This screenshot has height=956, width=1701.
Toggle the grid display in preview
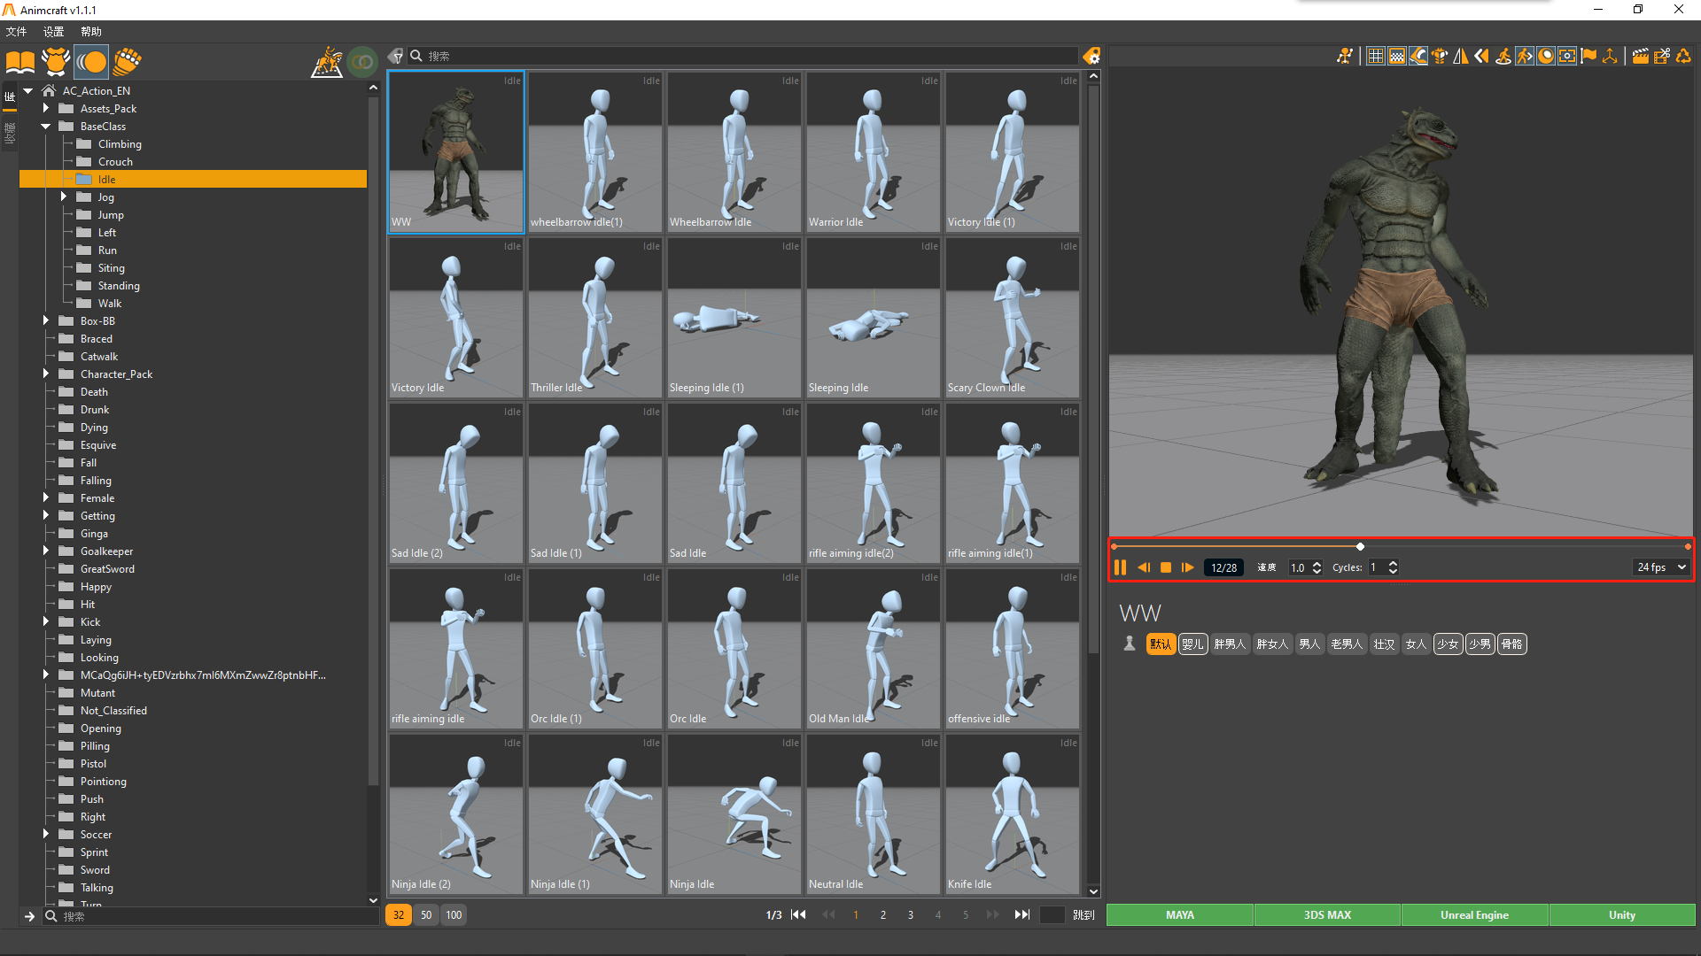[x=1375, y=57]
